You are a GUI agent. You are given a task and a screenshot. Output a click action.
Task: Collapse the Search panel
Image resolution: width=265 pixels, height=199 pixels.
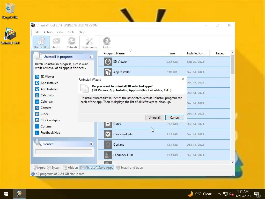[91, 144]
